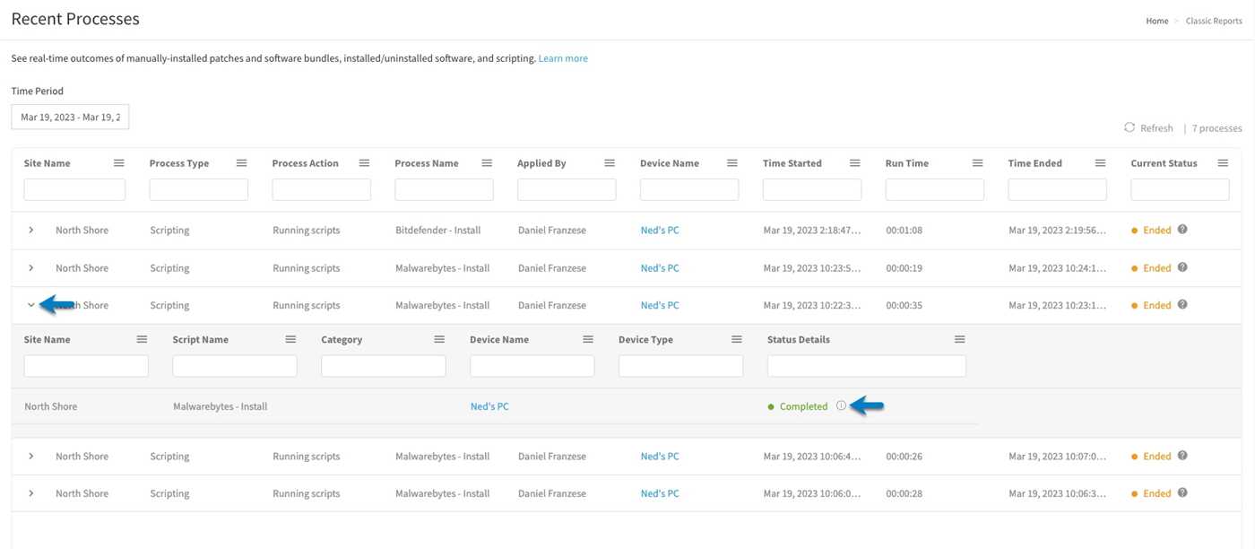Screen dimensions: 1255x549
Task: Open Ned's PC link in Bitdefender row
Action: [x=660, y=231]
